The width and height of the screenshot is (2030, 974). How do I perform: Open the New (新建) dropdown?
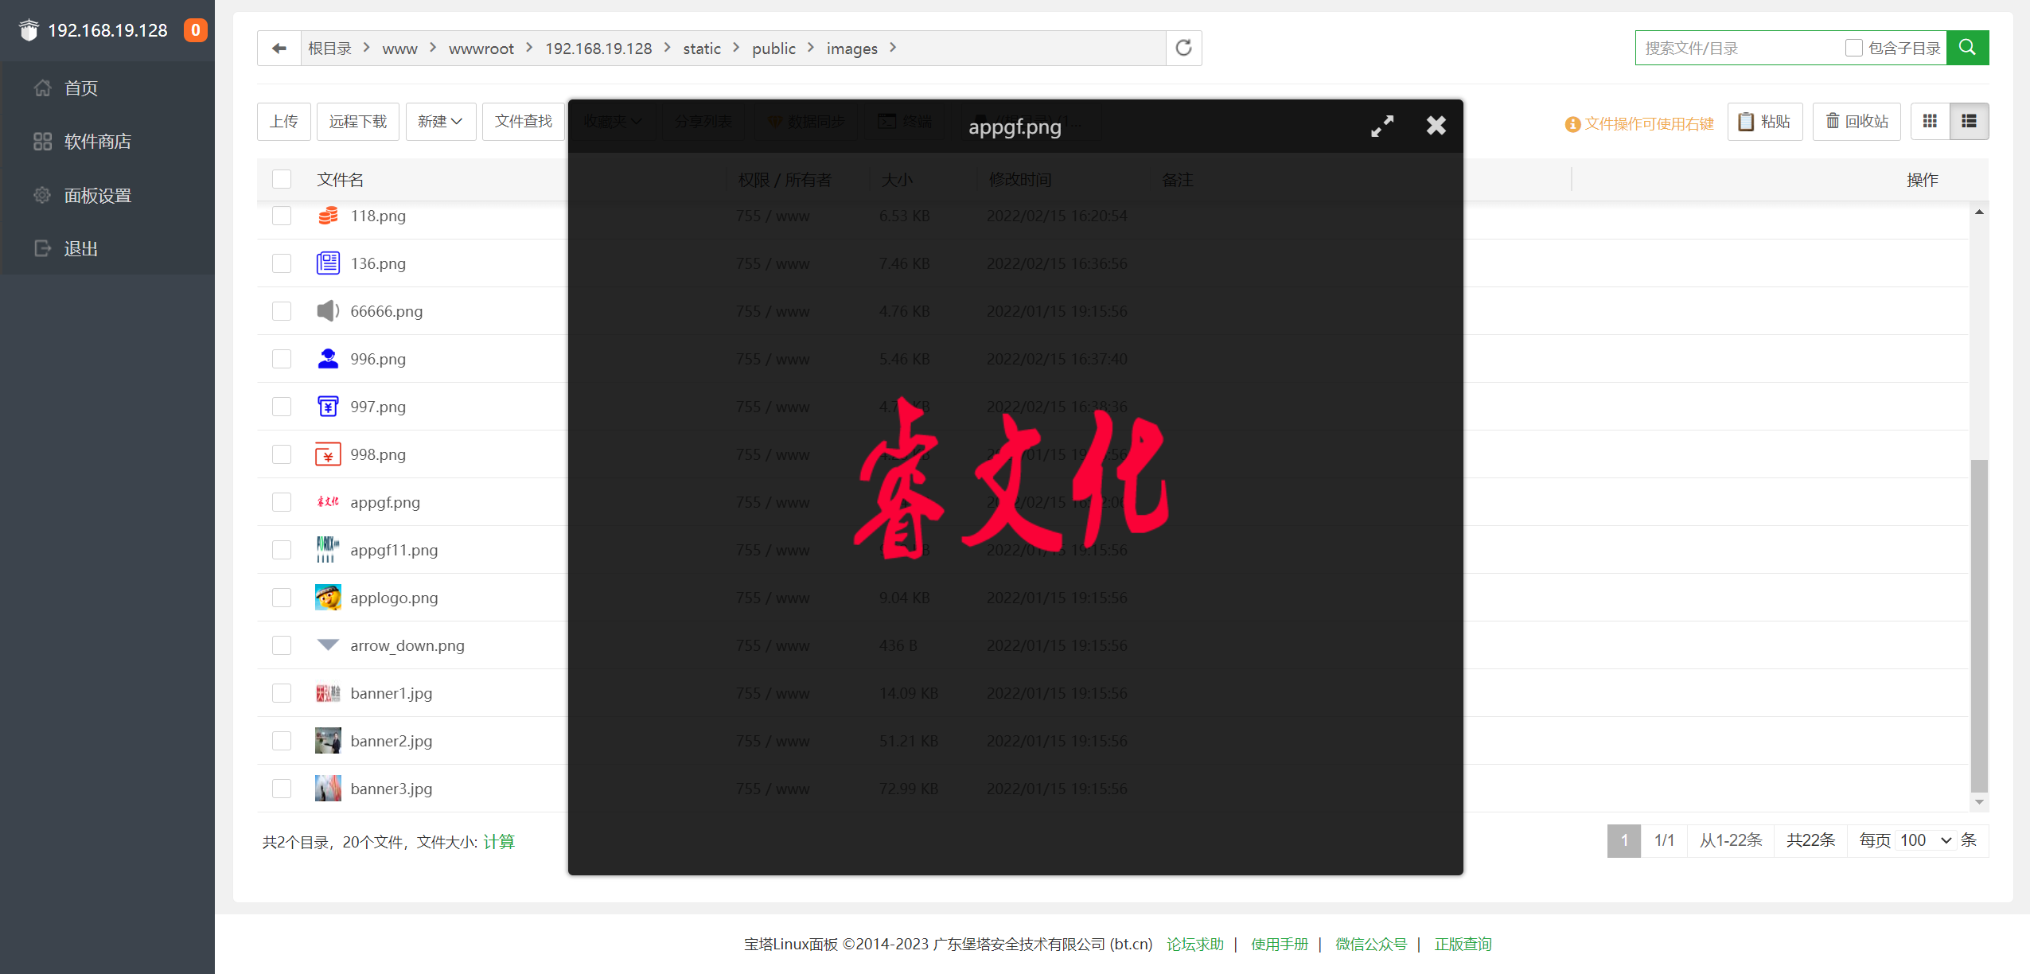pos(440,121)
